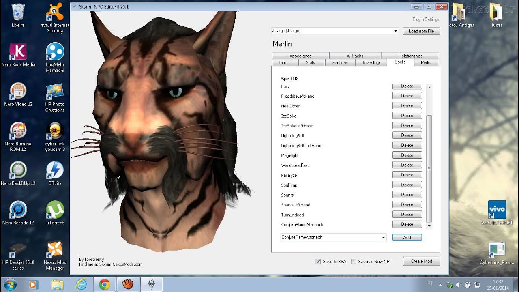Launch Nero Kwik Media desktop icon
Screen dimensions: 519x292
(18, 55)
